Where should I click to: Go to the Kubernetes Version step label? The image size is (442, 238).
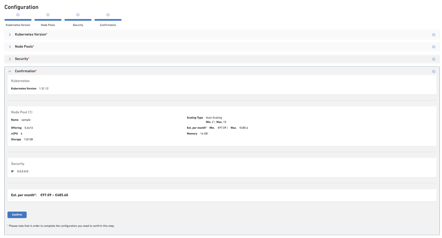(x=18, y=25)
